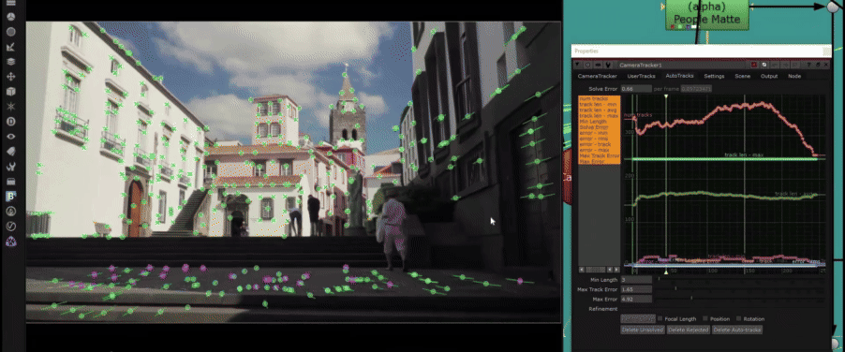The image size is (845, 352).
Task: Open the Output tab
Action: 769,77
